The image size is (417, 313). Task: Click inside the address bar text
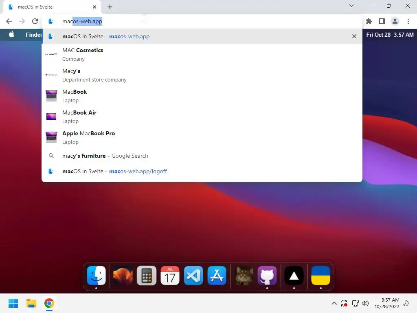(82, 21)
